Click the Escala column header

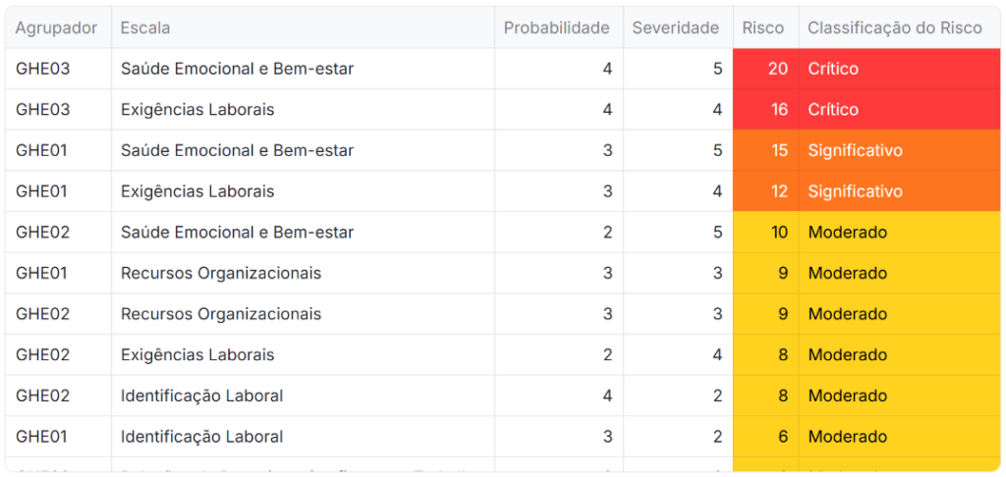pos(145,28)
